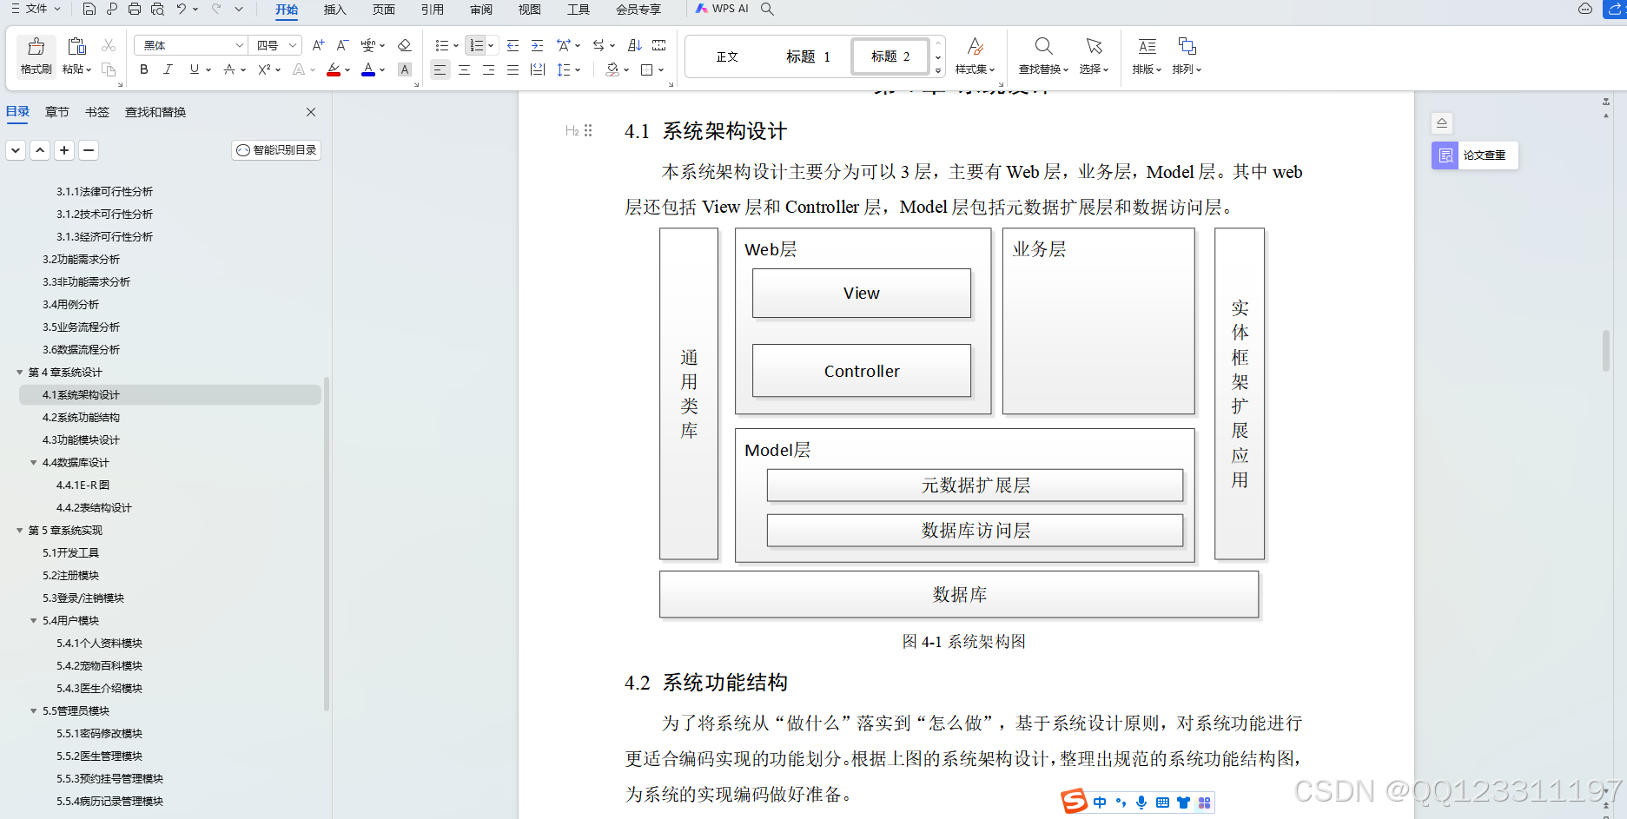Open the font name 黑体 dropdown

[240, 45]
